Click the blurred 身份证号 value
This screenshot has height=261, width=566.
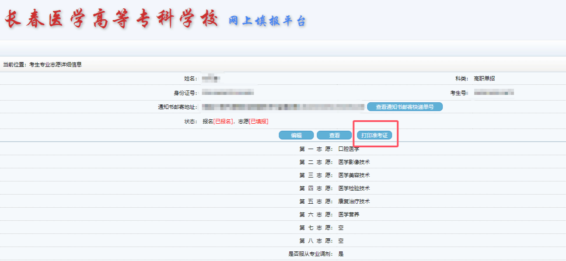228,93
